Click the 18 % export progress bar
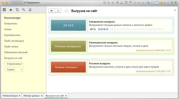Viewport: 179px width, 100px height. point(130,29)
